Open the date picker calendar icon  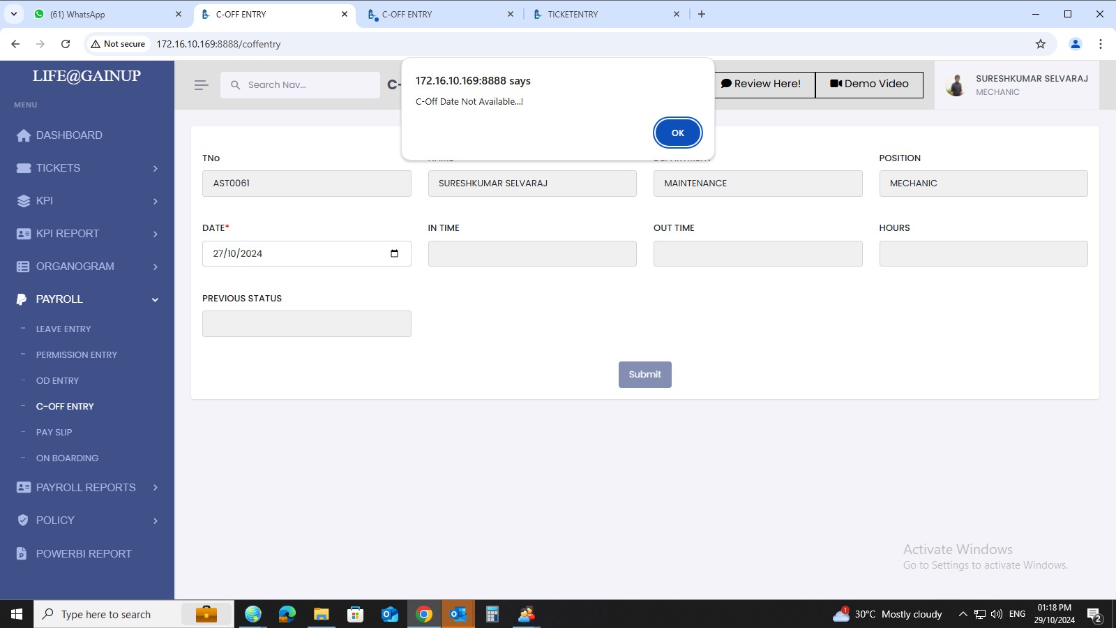pyautogui.click(x=394, y=253)
